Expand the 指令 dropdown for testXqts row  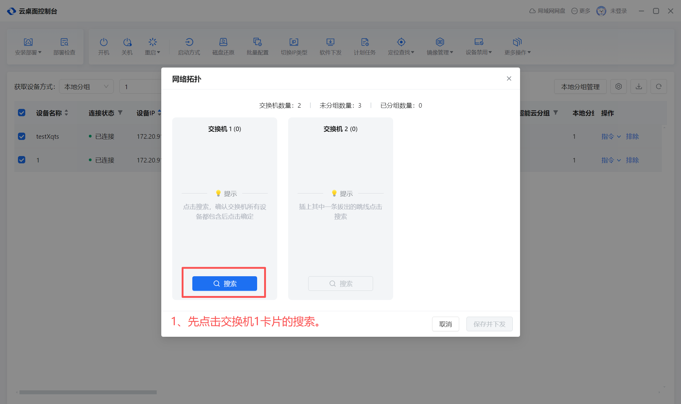pos(611,137)
